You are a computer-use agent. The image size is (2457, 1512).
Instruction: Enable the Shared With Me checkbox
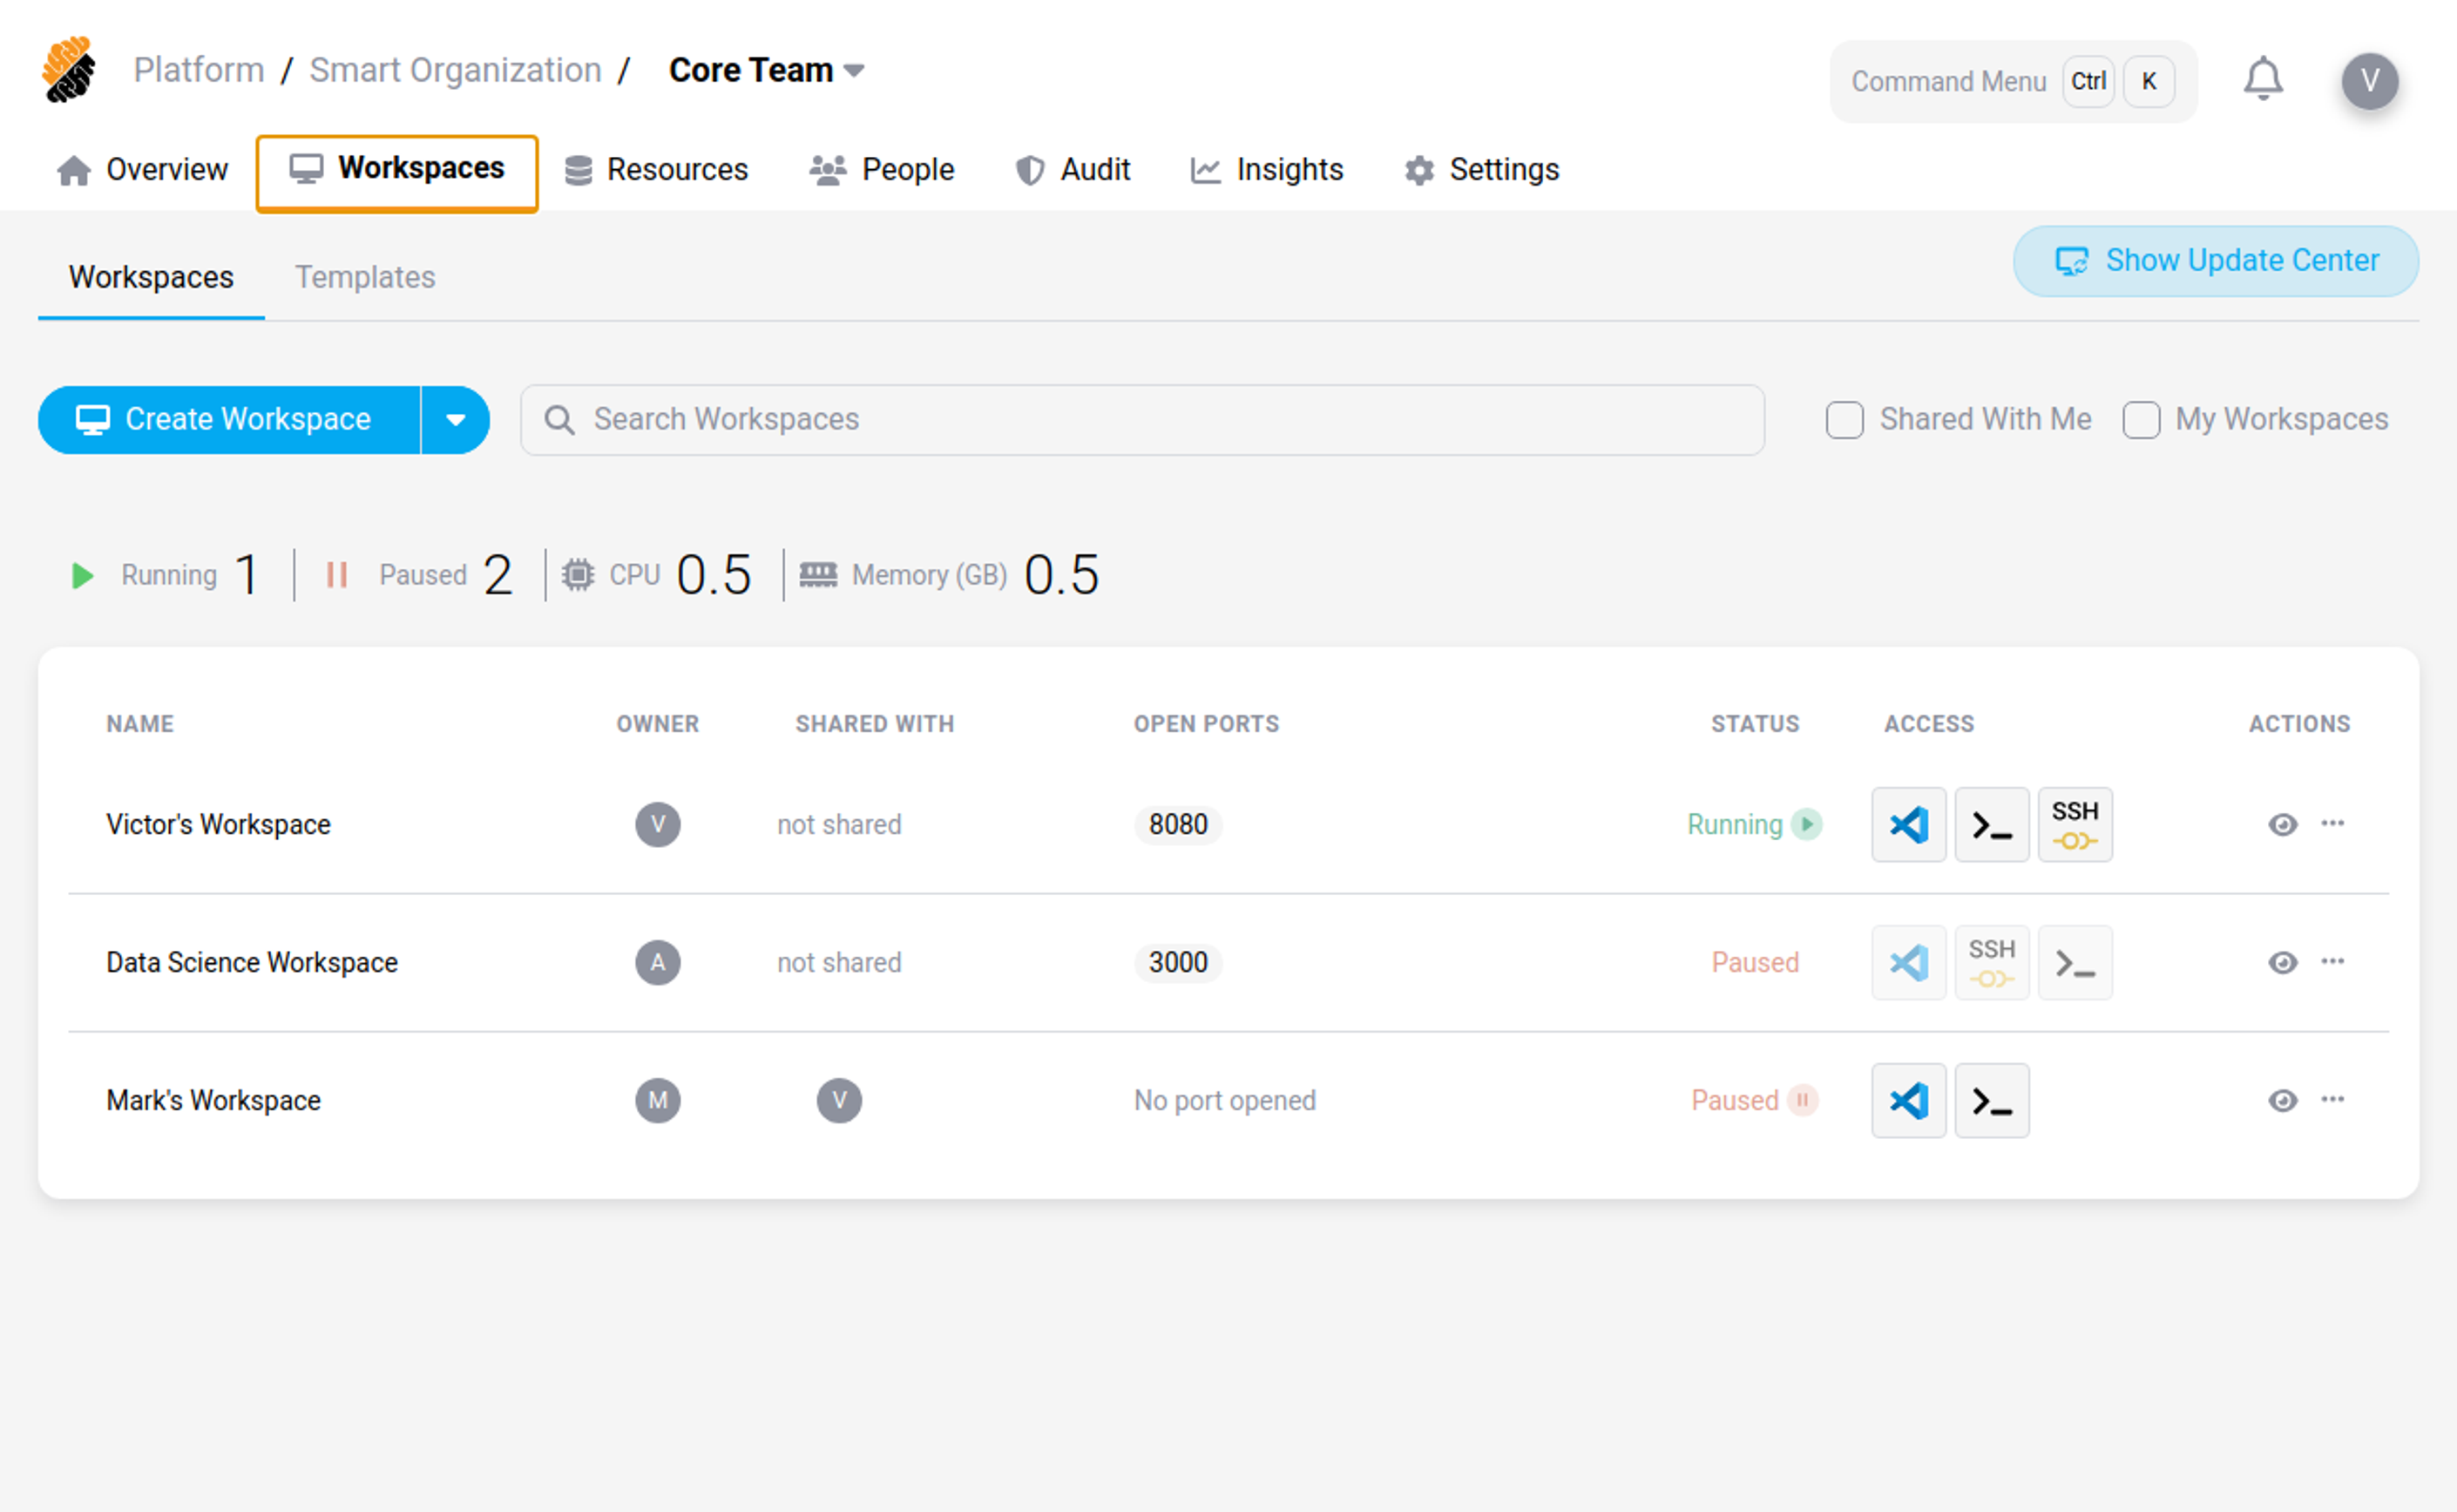1844,420
